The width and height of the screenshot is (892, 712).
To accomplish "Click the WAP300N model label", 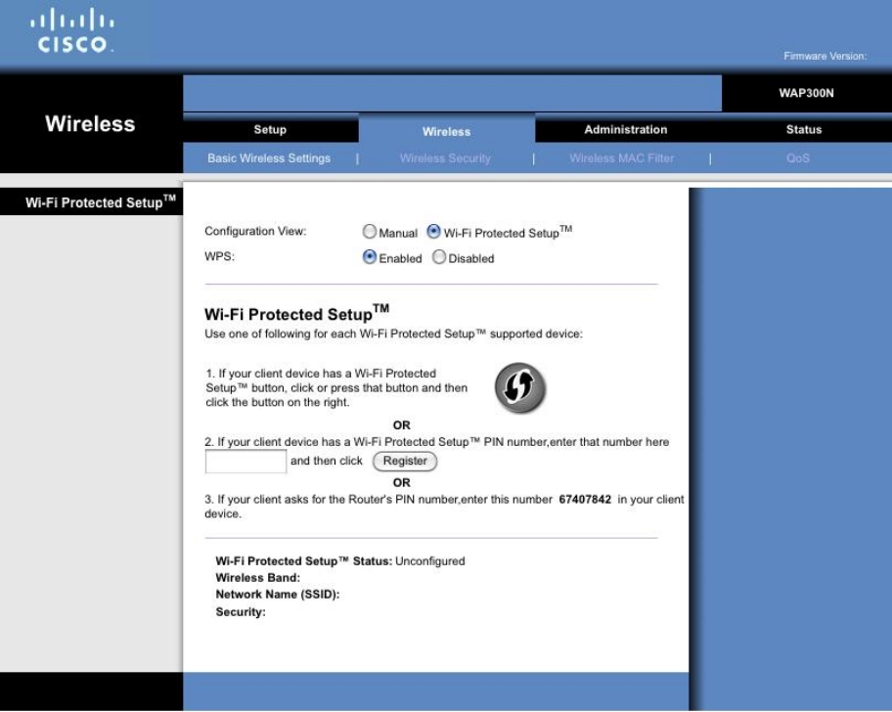I will 807,93.
